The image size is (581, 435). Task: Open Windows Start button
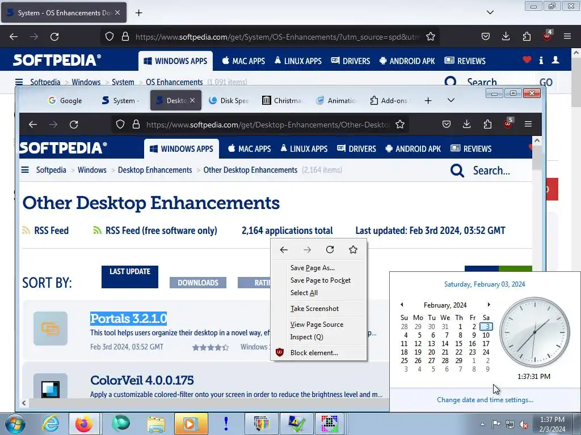[x=15, y=424]
